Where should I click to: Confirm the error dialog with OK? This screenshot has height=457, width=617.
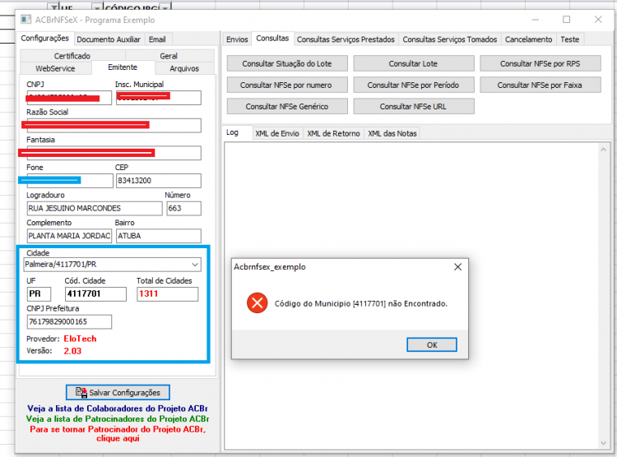click(432, 344)
